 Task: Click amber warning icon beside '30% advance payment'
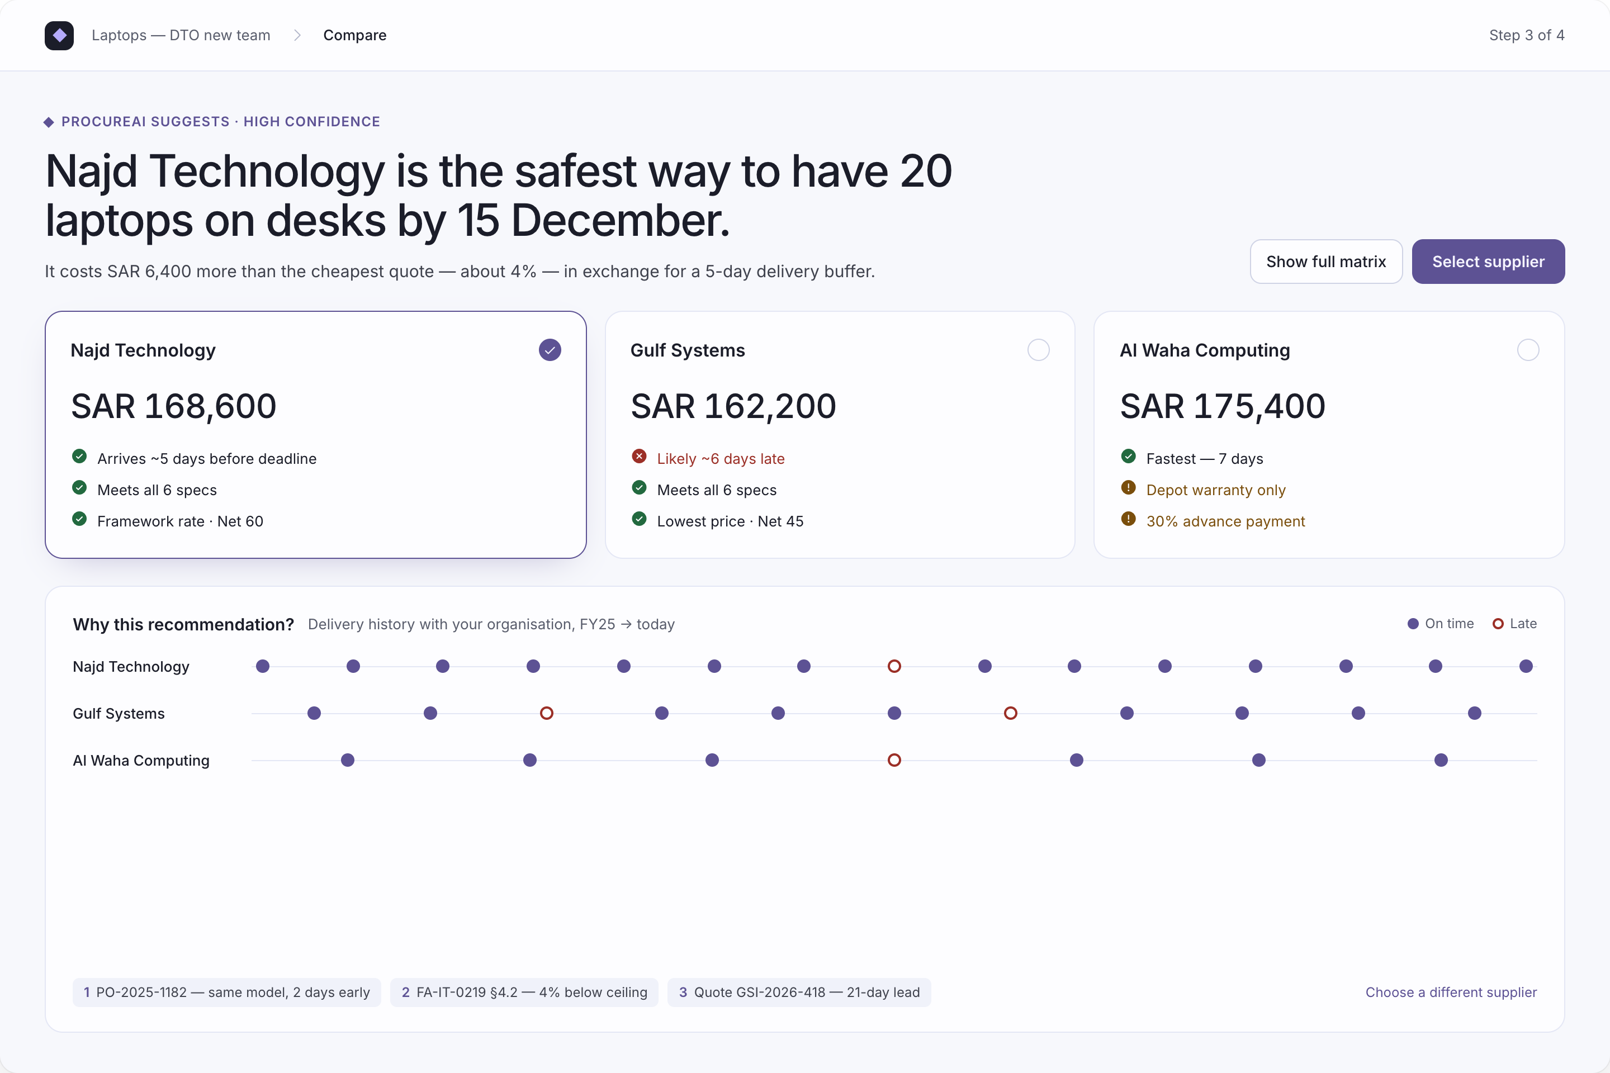[1129, 519]
